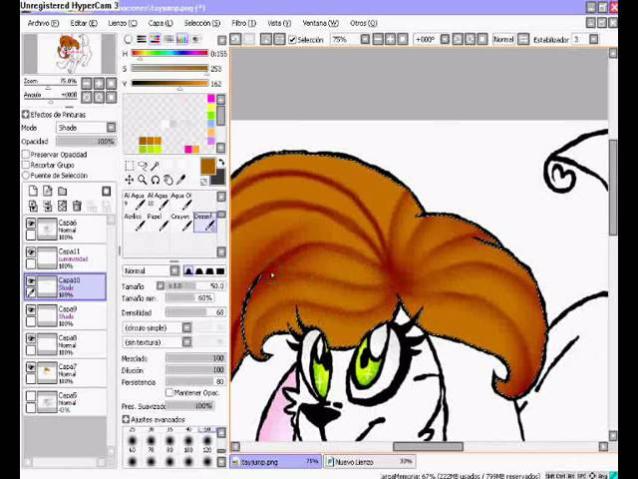Select the Hand tool

[x=168, y=180]
